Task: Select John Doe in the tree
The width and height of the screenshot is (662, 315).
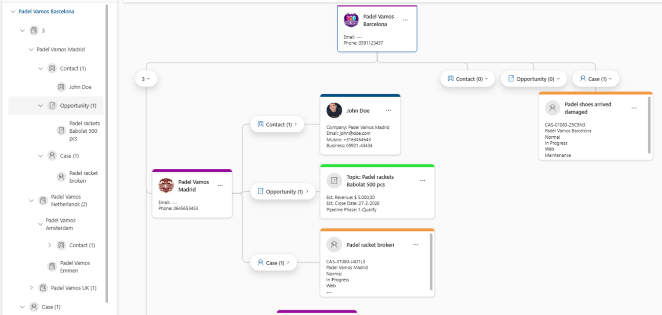Action: pyautogui.click(x=80, y=87)
